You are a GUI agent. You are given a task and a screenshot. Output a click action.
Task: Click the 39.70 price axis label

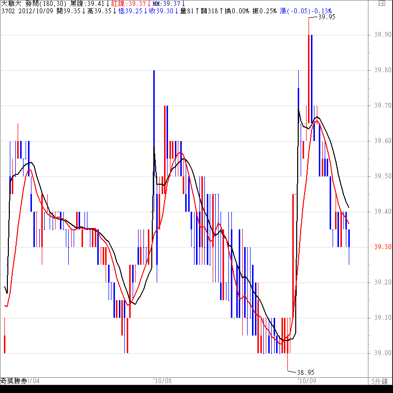tap(383, 105)
